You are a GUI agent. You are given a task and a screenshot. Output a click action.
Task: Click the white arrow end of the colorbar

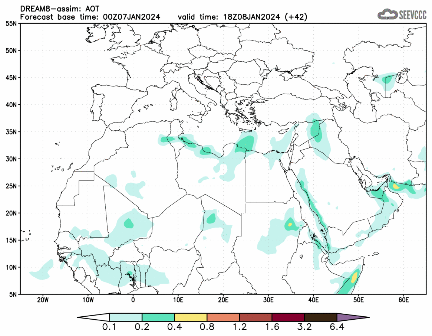pyautogui.click(x=94, y=317)
